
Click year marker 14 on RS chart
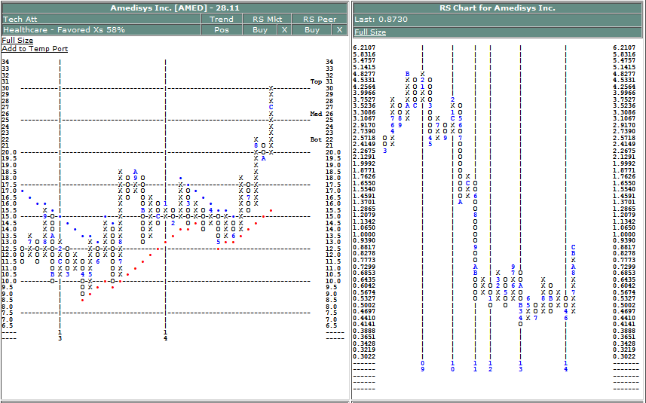click(x=565, y=366)
